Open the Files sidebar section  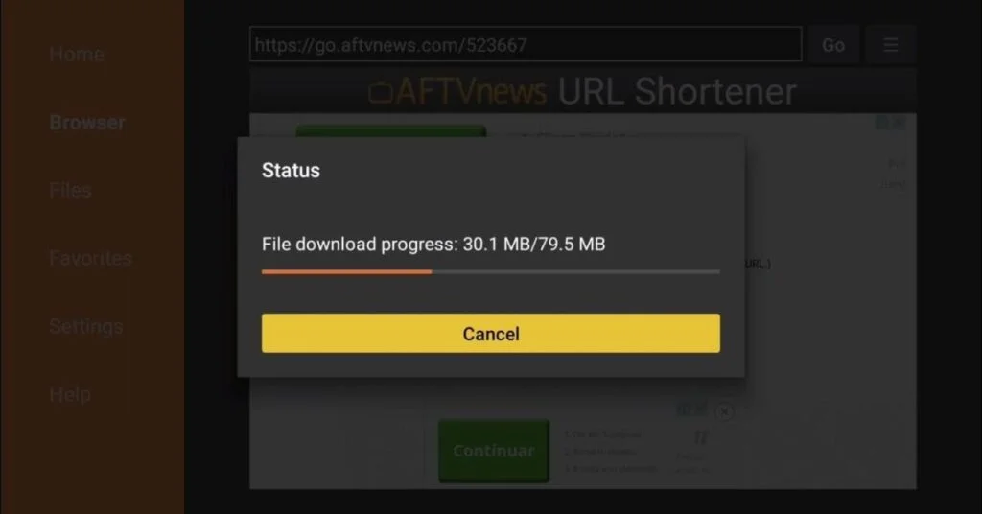(71, 190)
